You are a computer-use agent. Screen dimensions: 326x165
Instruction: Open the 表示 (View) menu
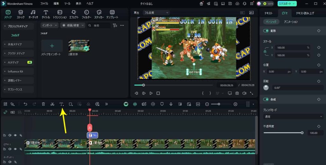[78, 4]
